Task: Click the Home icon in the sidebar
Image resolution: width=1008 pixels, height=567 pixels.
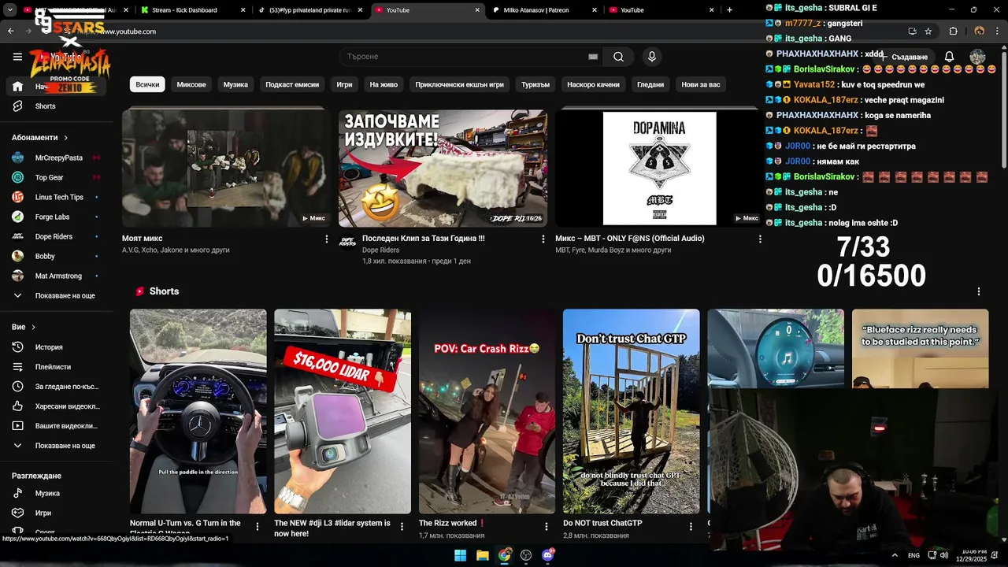Action: coord(17,87)
